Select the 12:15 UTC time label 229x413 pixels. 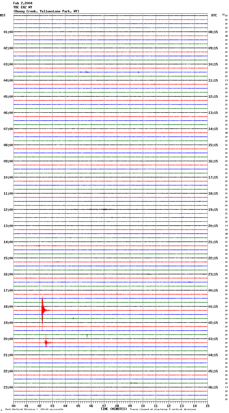click(213, 97)
